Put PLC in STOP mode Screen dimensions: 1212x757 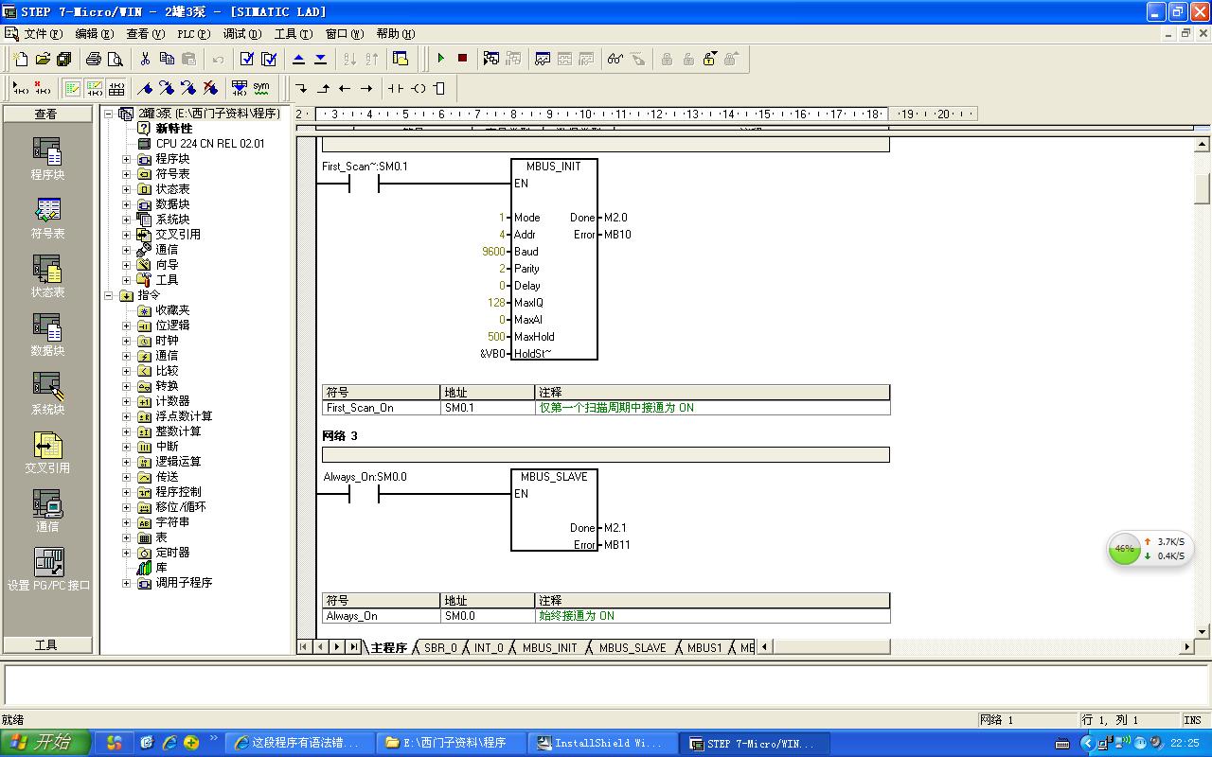pyautogui.click(x=462, y=59)
